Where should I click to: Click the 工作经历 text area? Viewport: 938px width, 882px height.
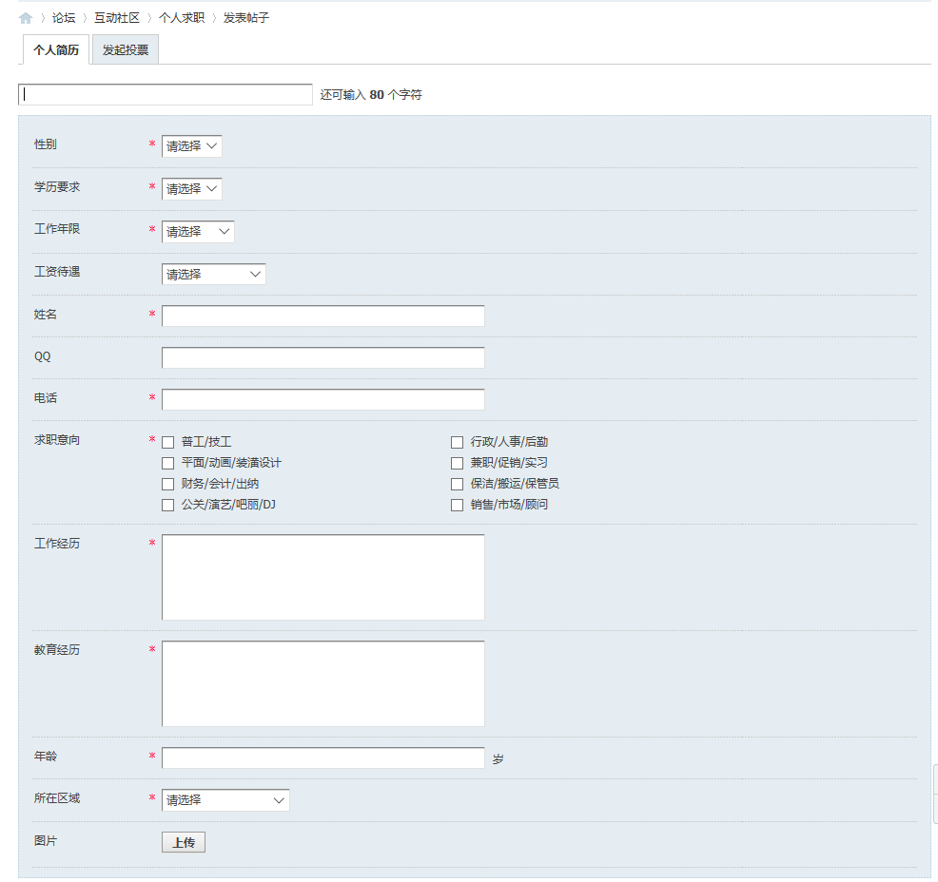coord(323,577)
